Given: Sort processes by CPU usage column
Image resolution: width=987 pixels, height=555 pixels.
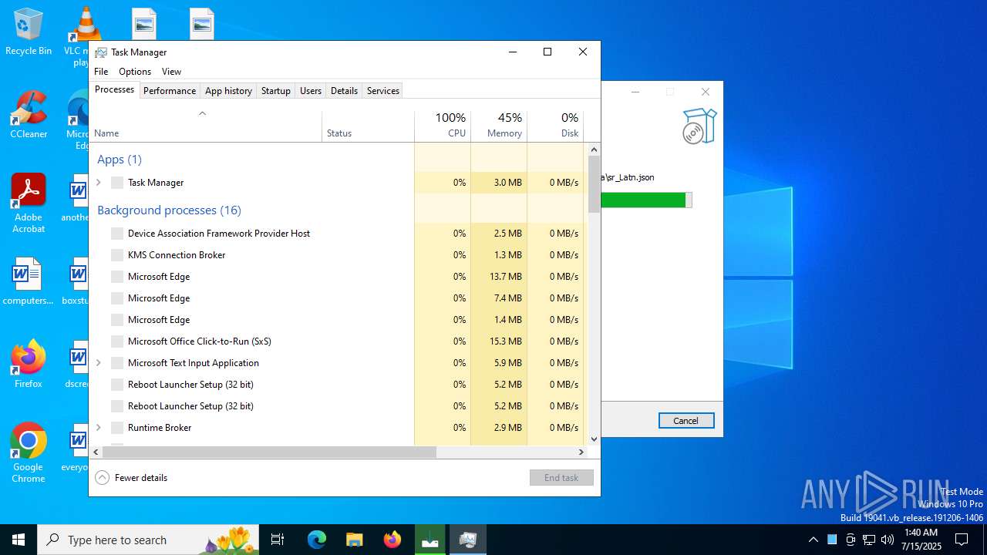Looking at the screenshot, I should tap(443, 126).
